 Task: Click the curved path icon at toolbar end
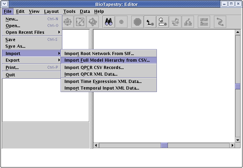tap(220, 22)
